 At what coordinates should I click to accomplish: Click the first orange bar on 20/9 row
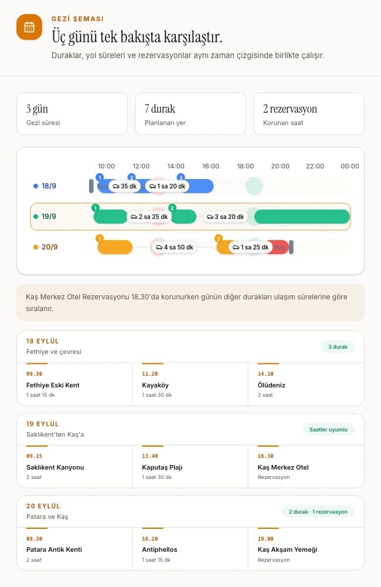115,247
